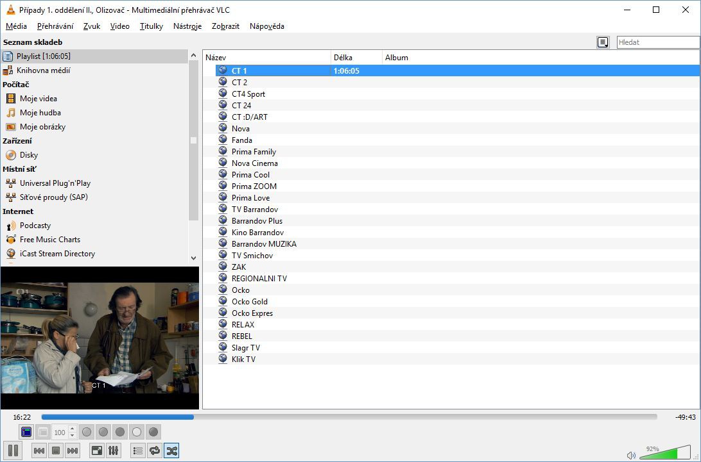Open the playlist view mode dropdown
The height and width of the screenshot is (462, 701).
[x=603, y=42]
